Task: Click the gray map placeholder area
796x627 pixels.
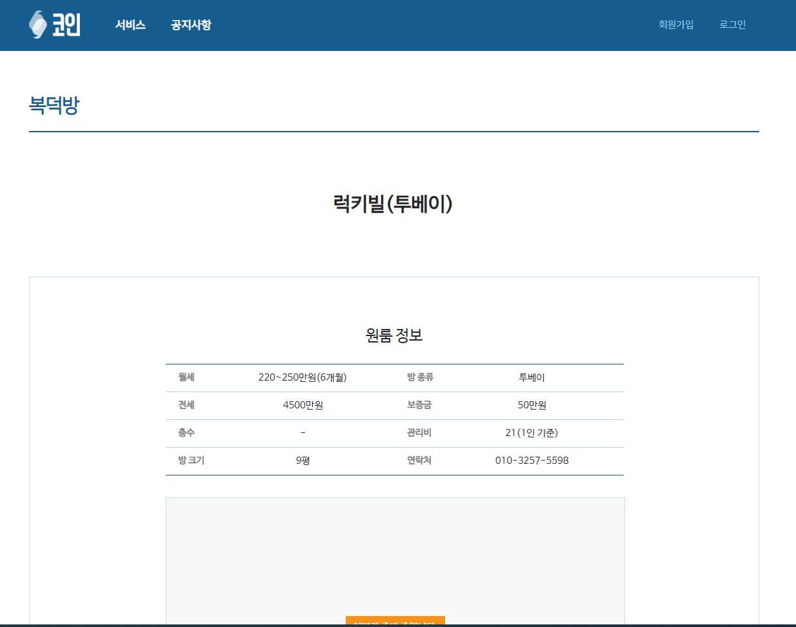Action: [394, 555]
